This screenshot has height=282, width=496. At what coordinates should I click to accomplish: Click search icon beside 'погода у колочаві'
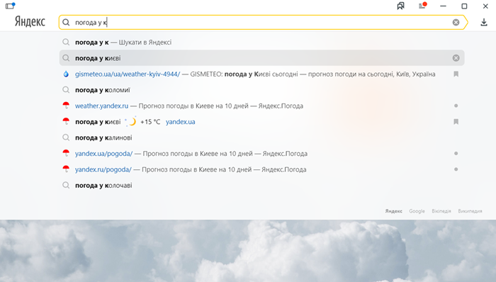point(66,185)
